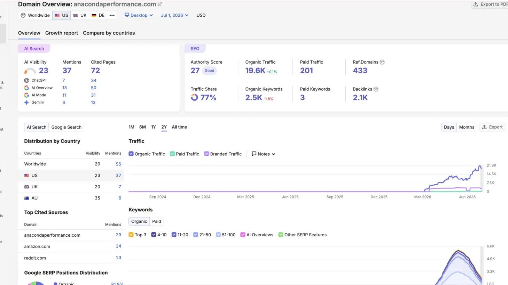
Task: Select the 1M time range
Action: 131,127
